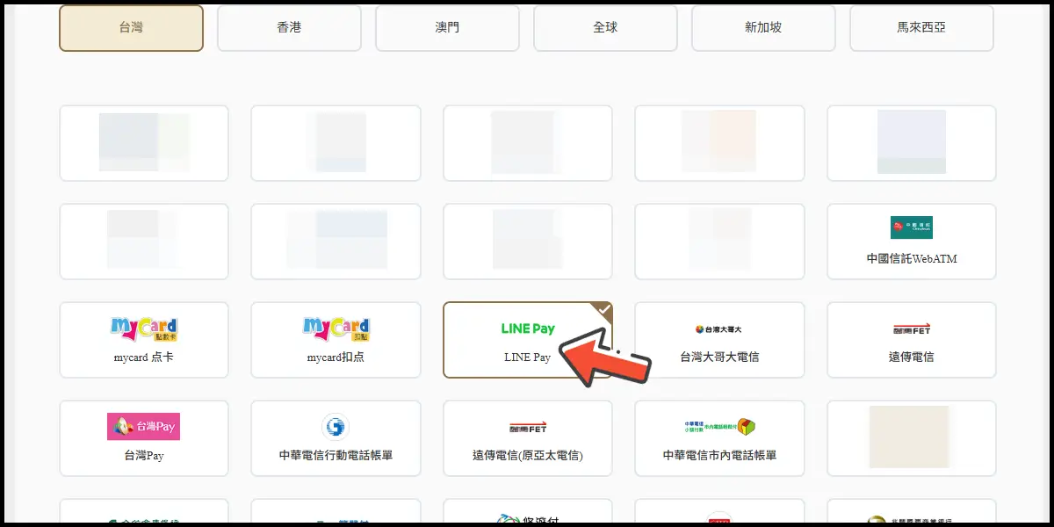Select 中國信託WebATM as payment method
Image resolution: width=1054 pixels, height=527 pixels.
(911, 242)
